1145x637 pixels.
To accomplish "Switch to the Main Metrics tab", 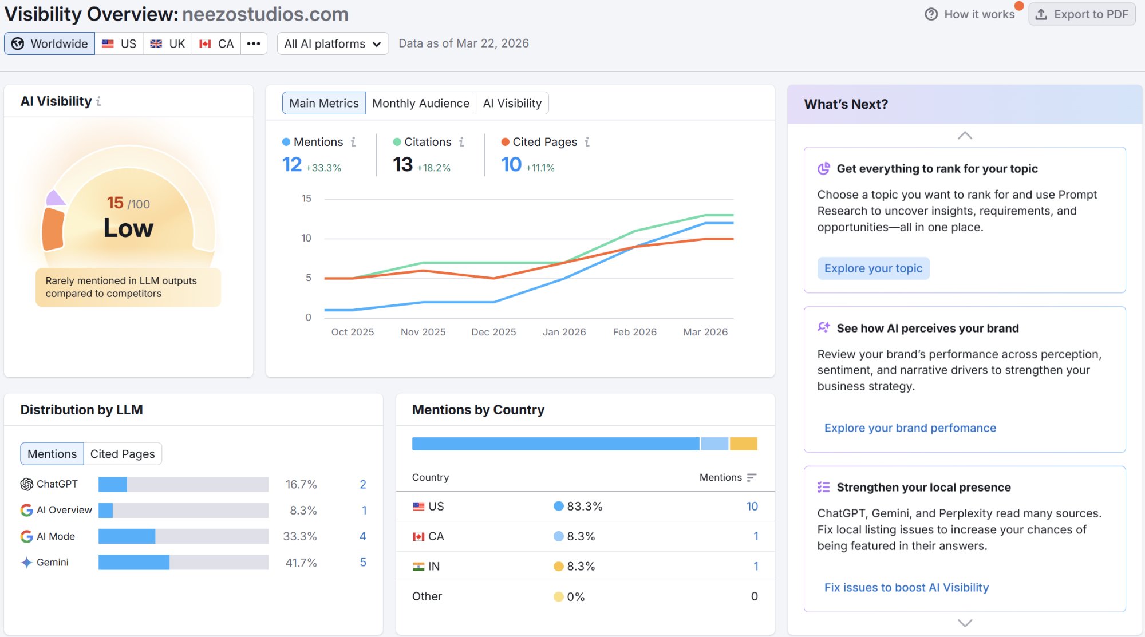I will [324, 103].
